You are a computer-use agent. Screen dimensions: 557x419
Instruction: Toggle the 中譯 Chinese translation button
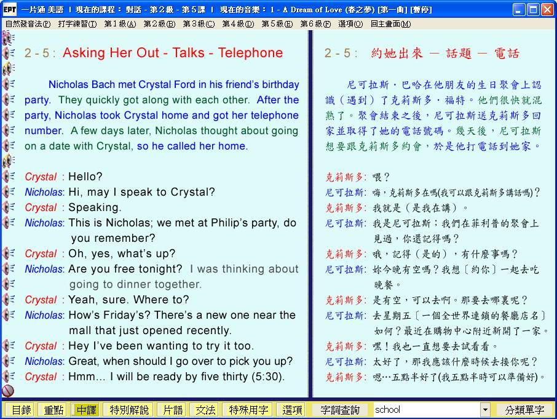85,410
